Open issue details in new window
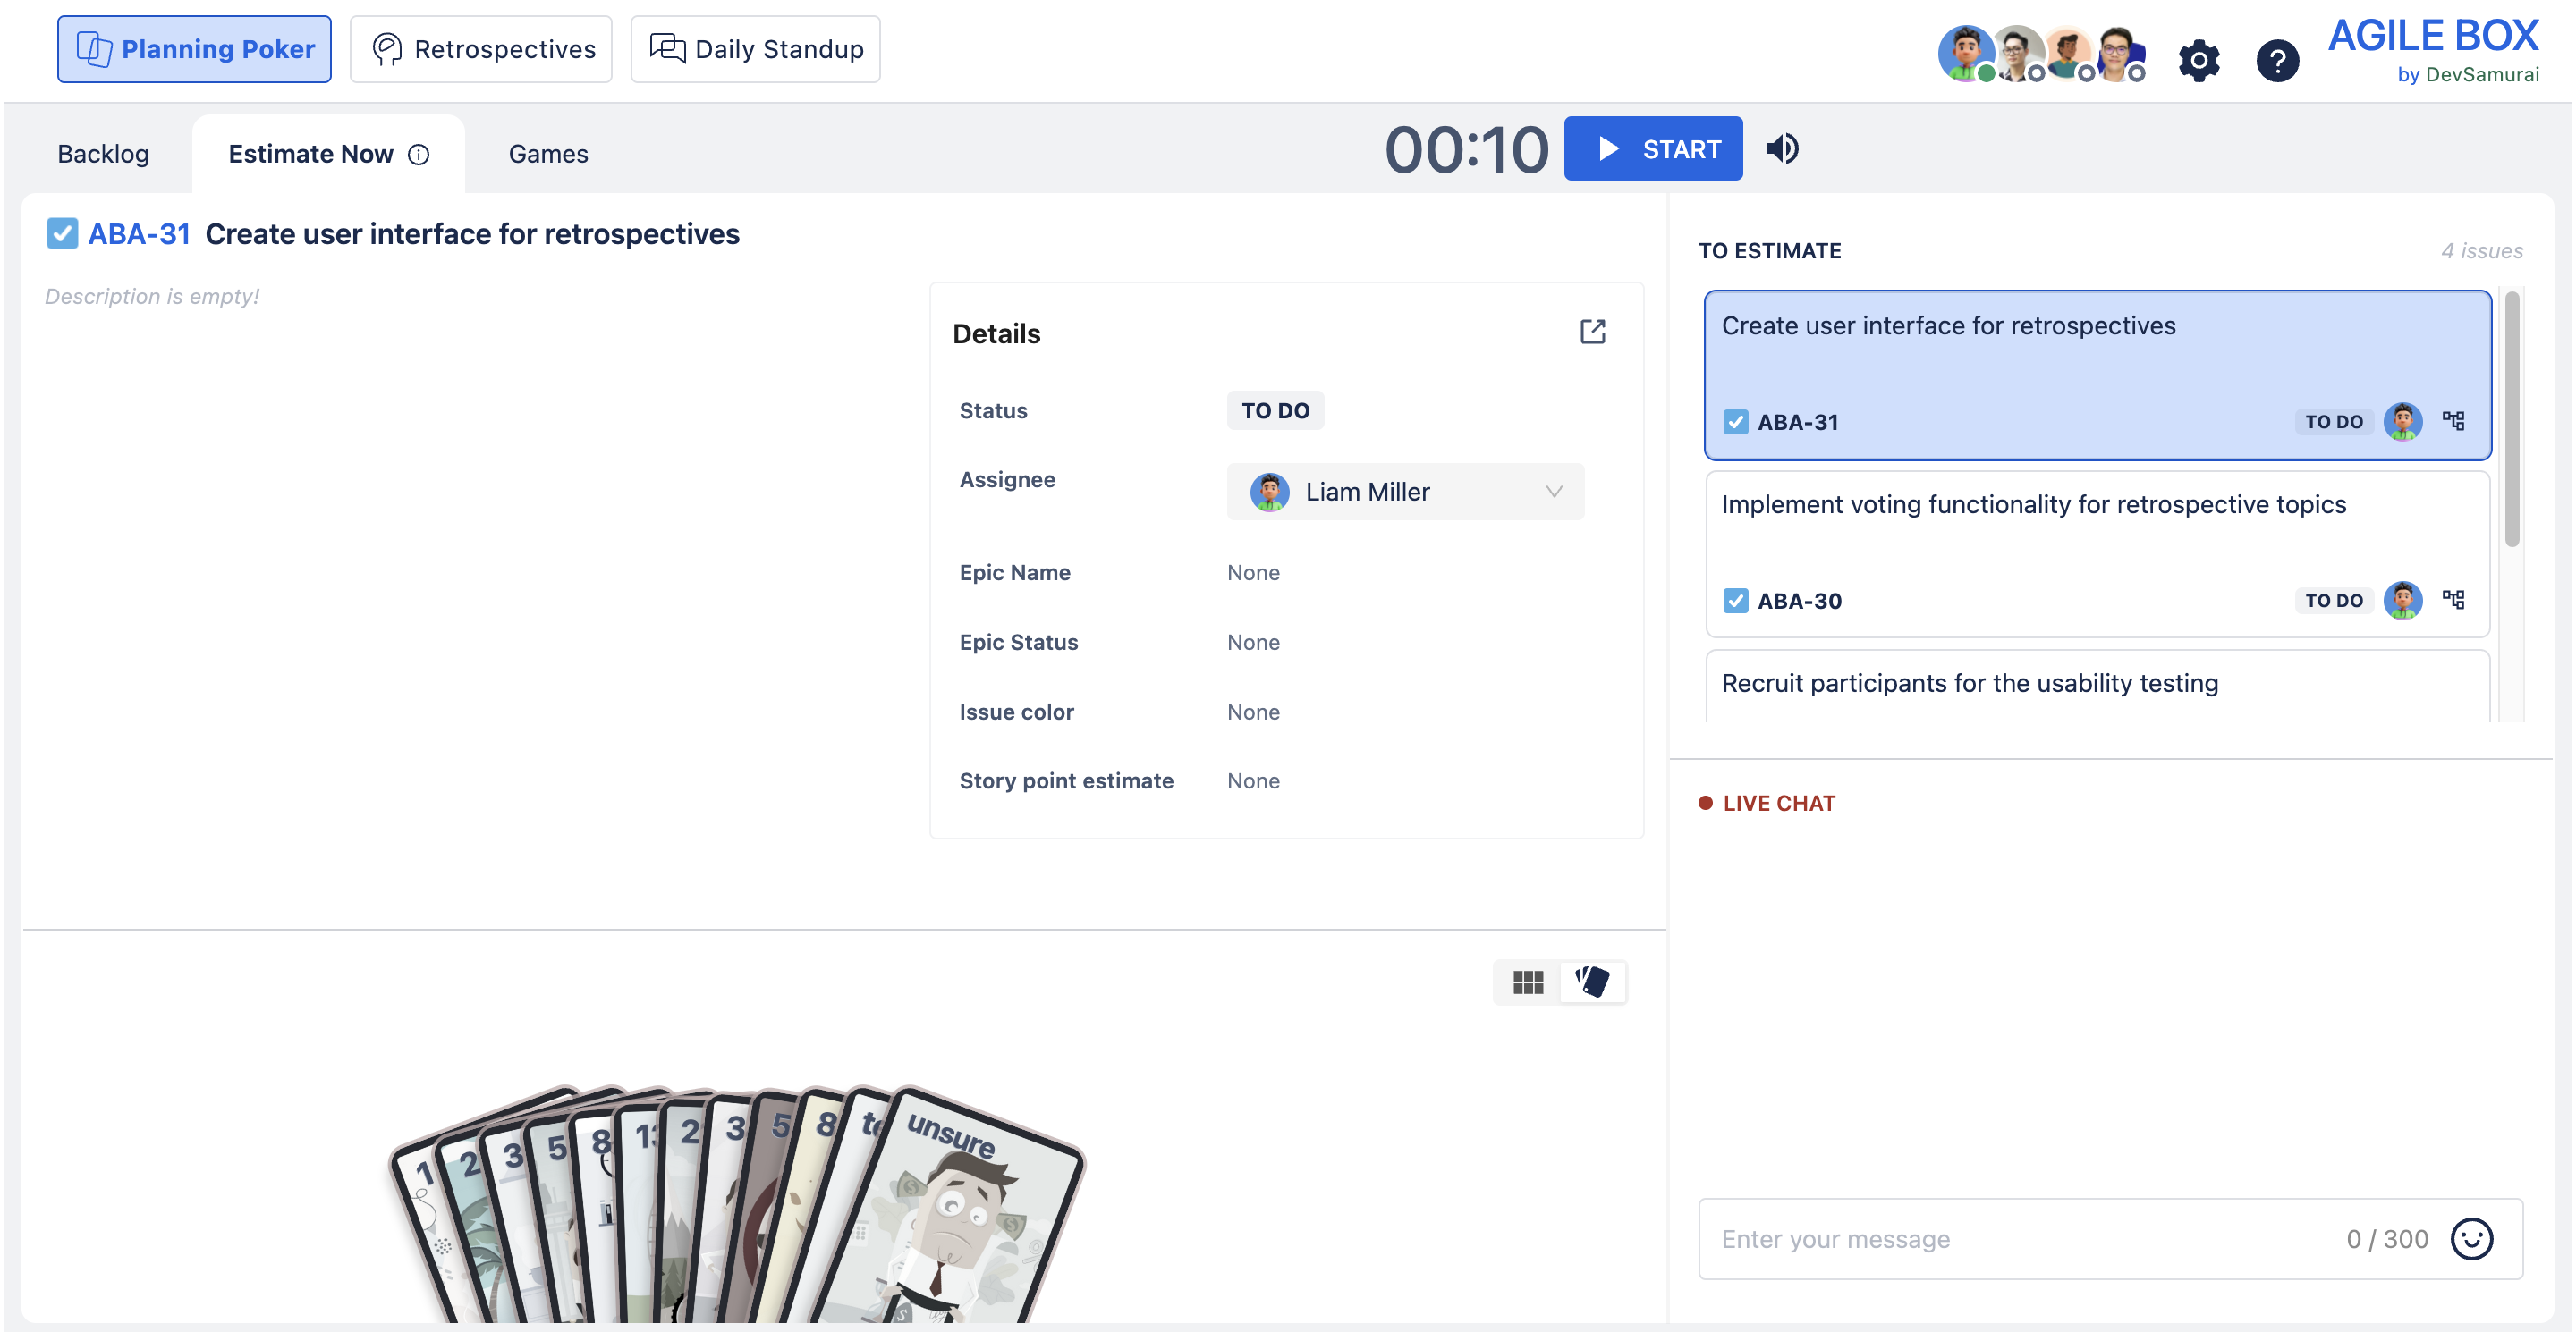 coord(1592,332)
